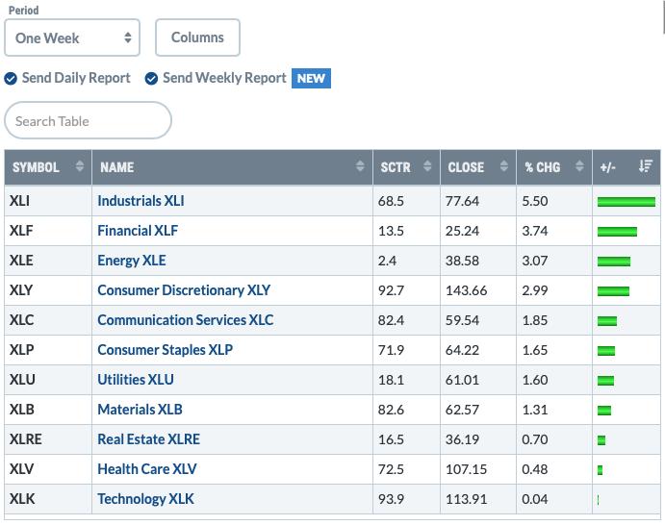This screenshot has width=665, height=525.
Task: Click the Financial XLF green change bar
Action: (x=617, y=232)
